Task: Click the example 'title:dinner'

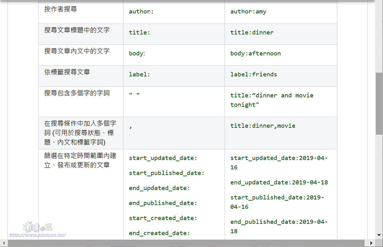Action: pyautogui.click(x=252, y=32)
